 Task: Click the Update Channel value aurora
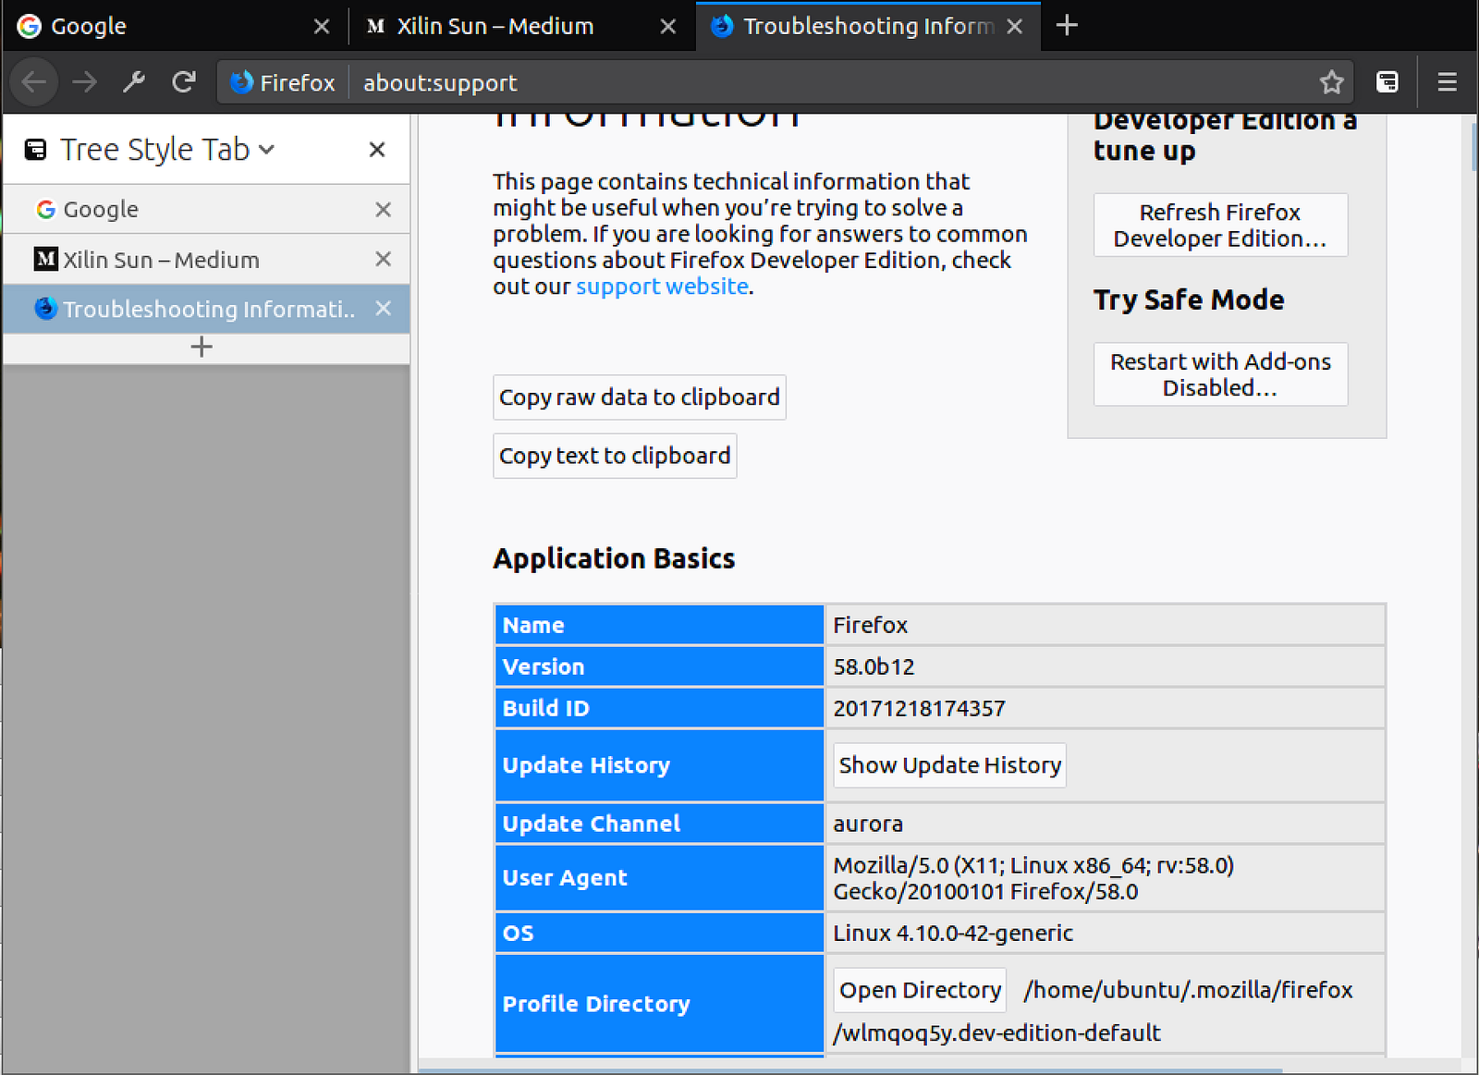pyautogui.click(x=868, y=824)
